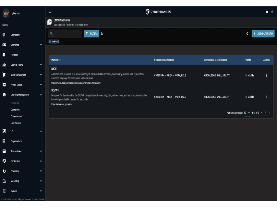Click the Marketing sidebar icon

4,181
